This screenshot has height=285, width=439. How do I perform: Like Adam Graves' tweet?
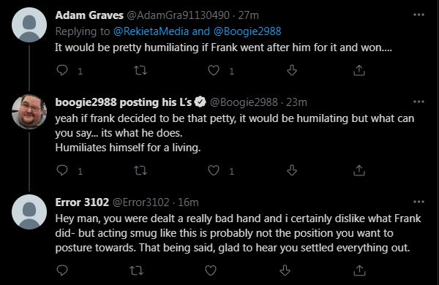click(x=214, y=70)
